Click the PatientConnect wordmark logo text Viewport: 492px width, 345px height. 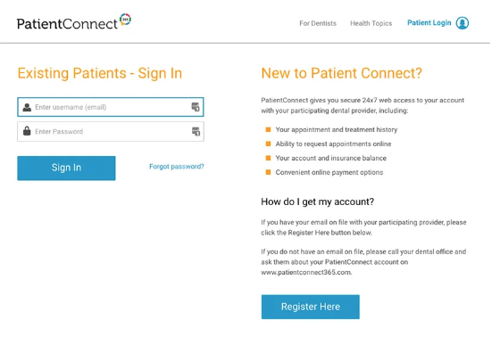click(x=67, y=24)
